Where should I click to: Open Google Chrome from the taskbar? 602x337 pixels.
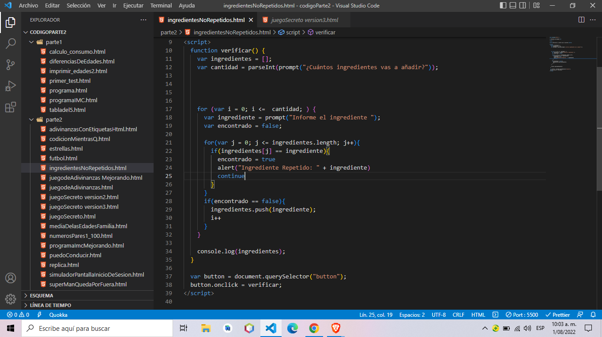(314, 328)
